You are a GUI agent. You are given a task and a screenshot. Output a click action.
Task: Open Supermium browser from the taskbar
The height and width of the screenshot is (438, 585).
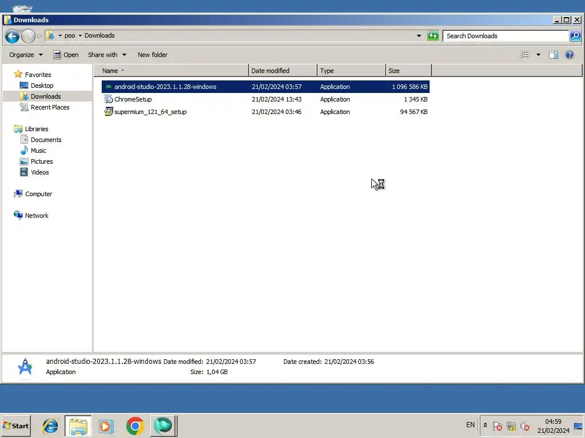163,426
